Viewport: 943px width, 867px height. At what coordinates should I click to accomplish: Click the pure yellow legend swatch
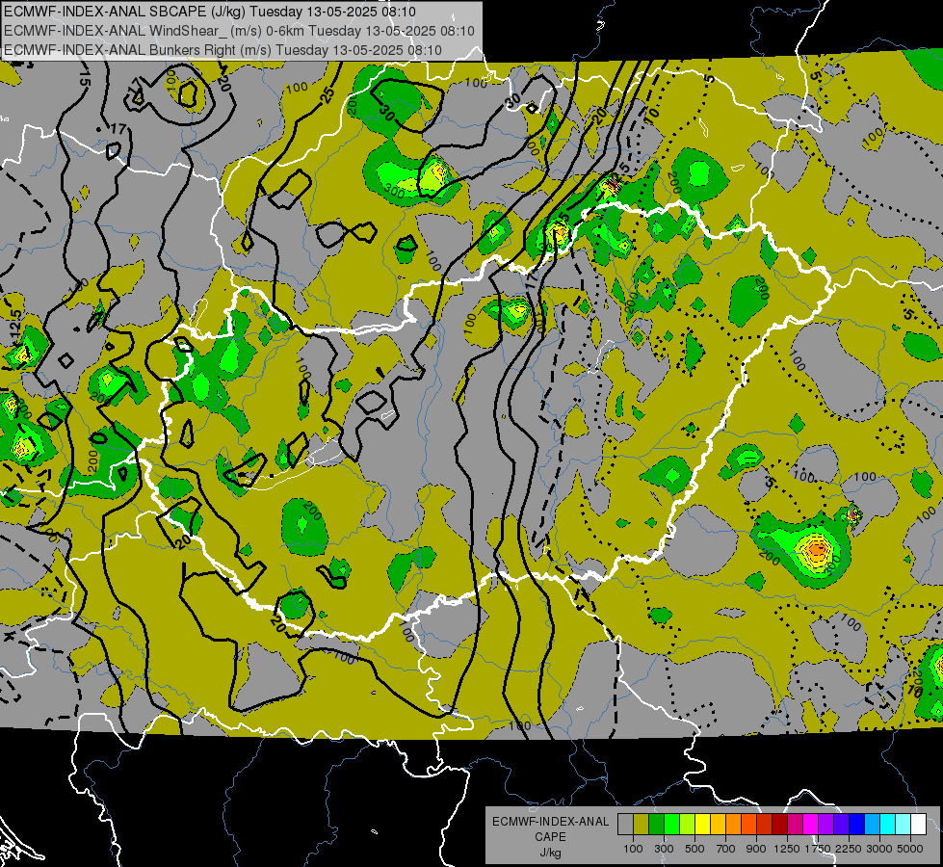click(702, 824)
